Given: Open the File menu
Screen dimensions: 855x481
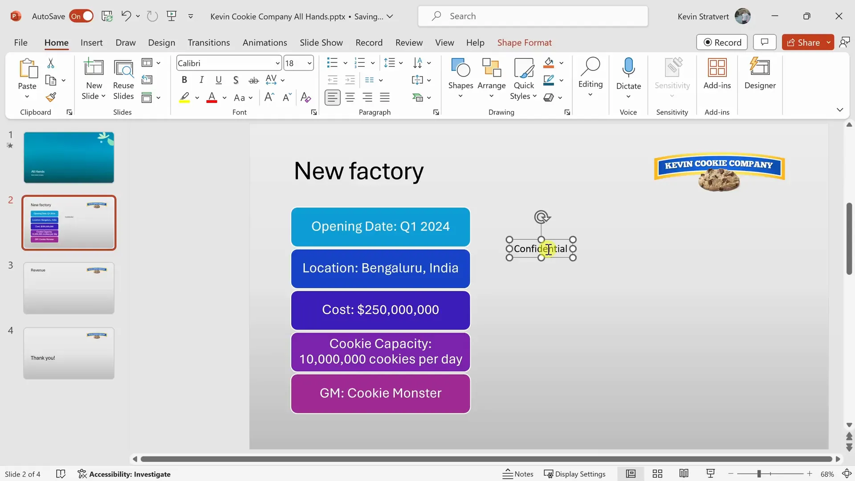Looking at the screenshot, I should tap(20, 42).
